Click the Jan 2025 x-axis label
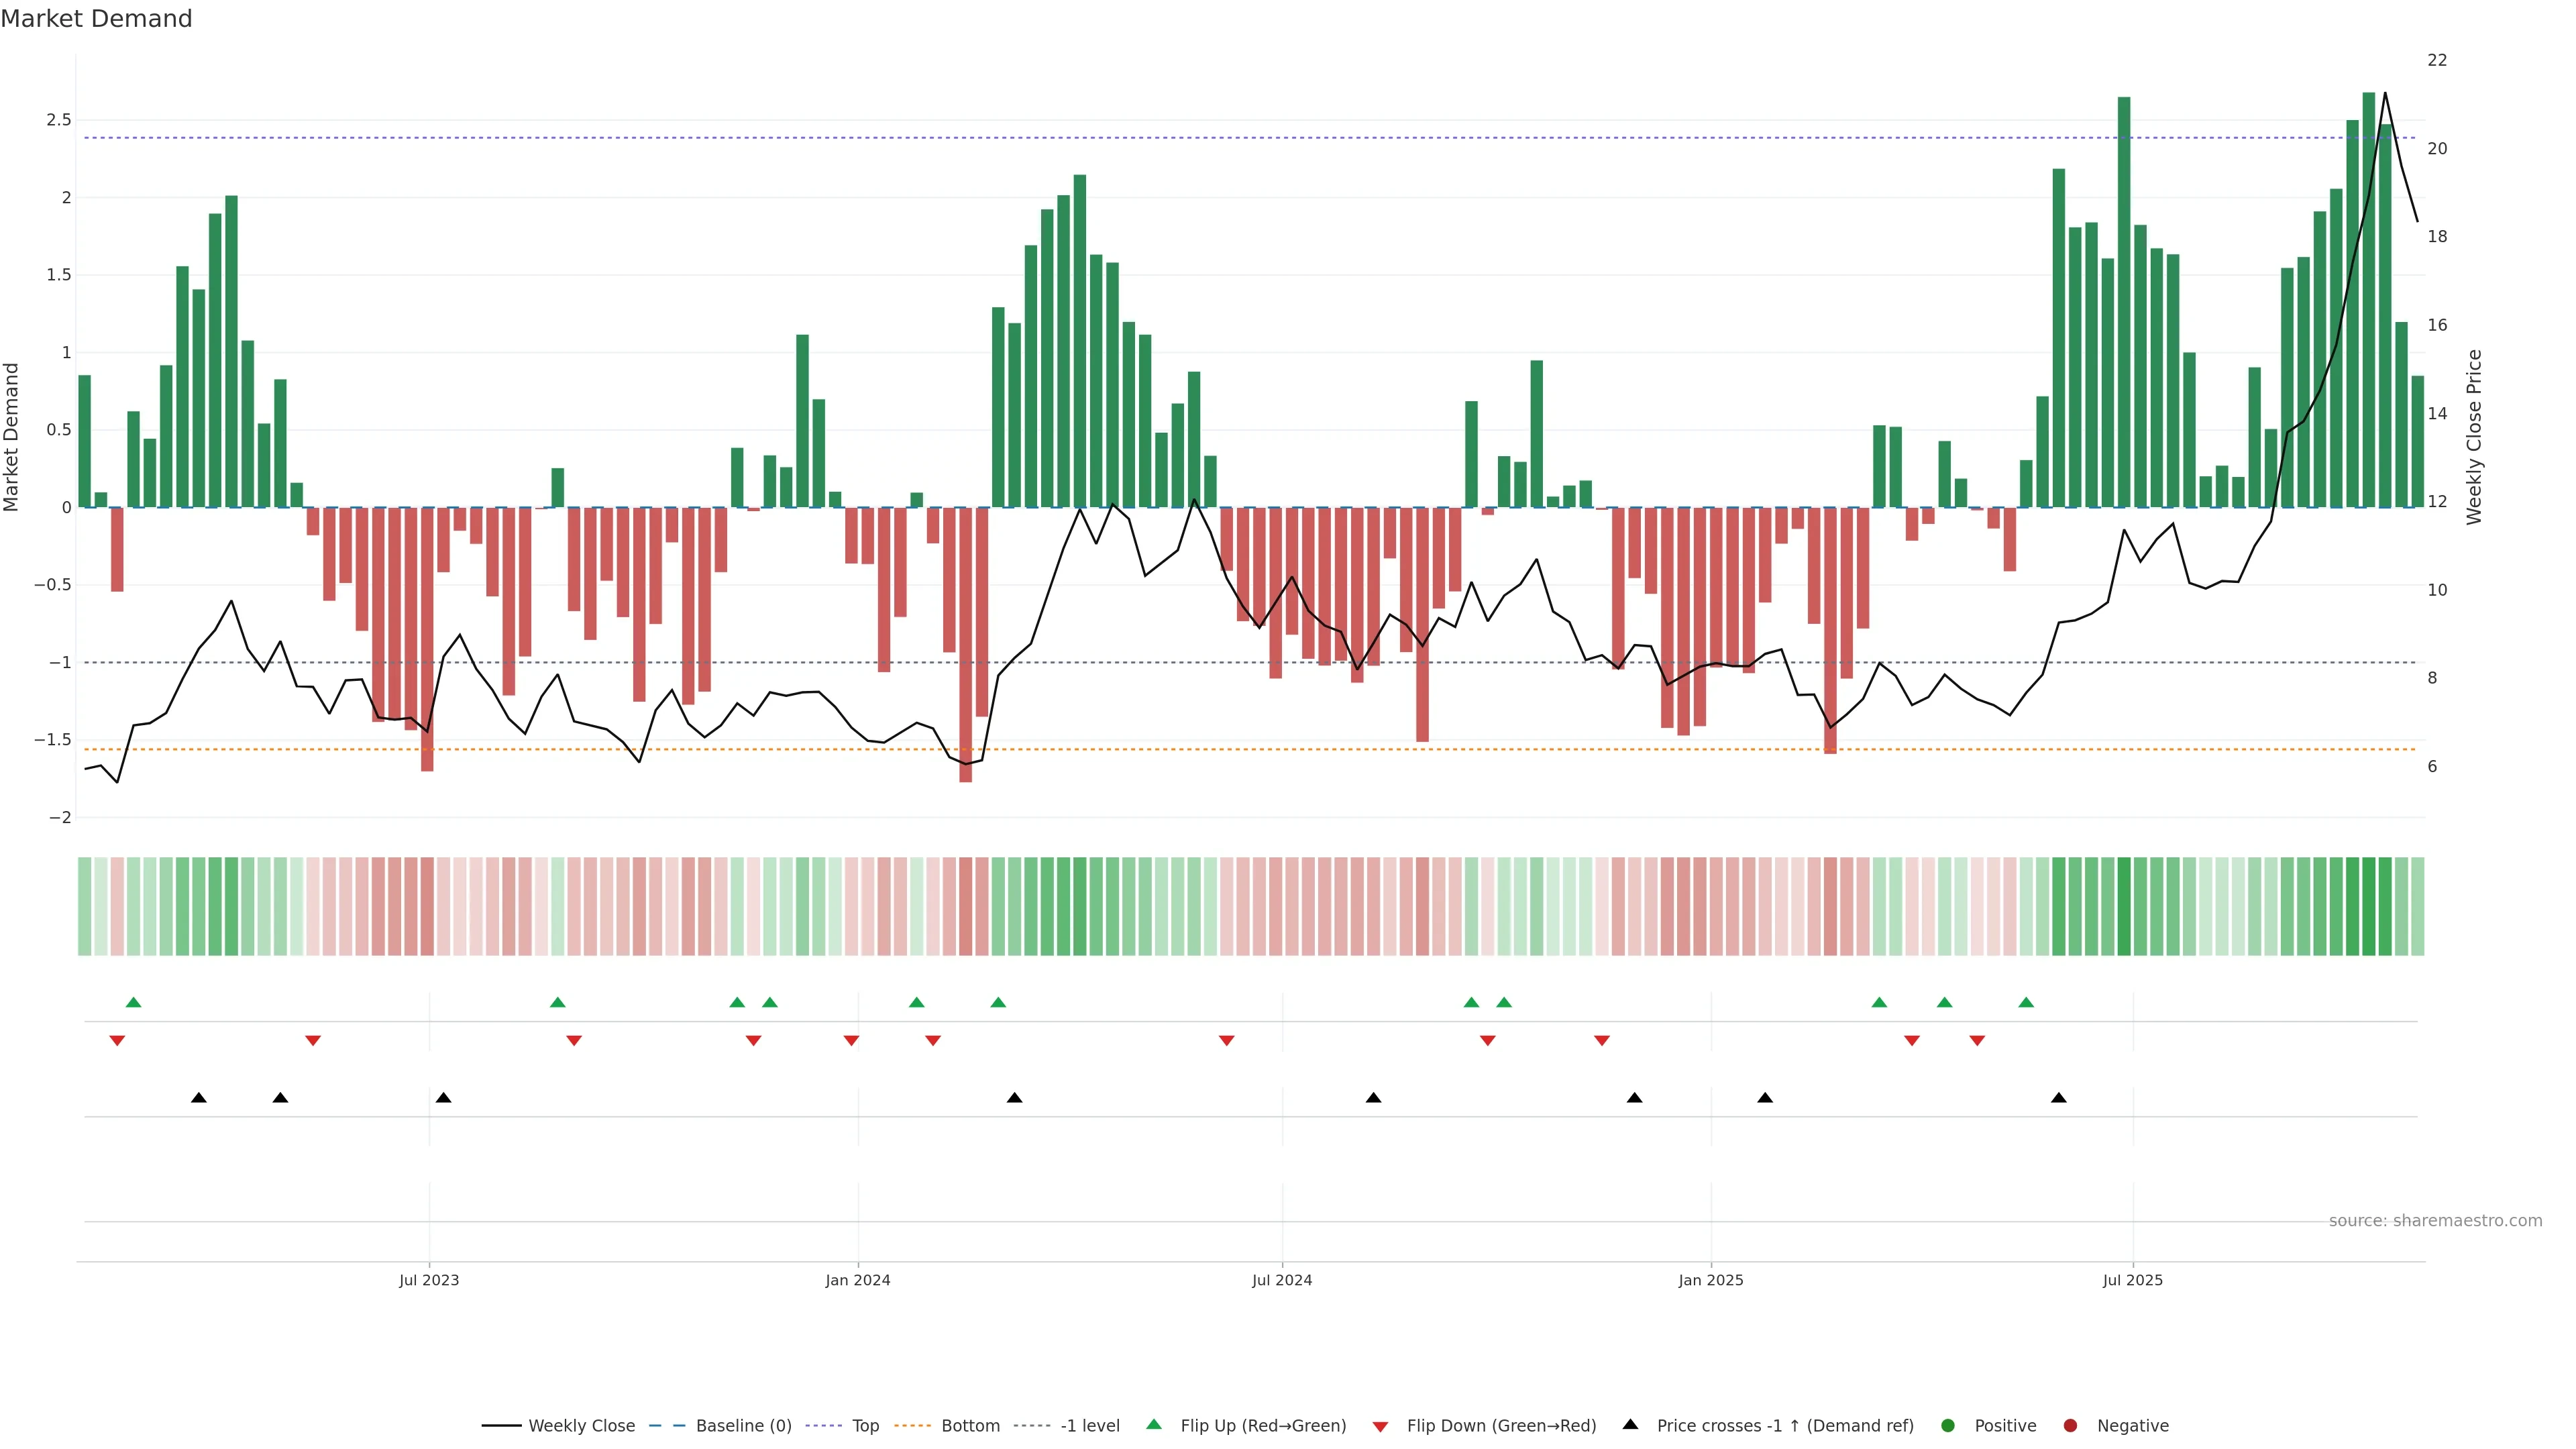This screenshot has height=1449, width=2576. point(1710,1280)
